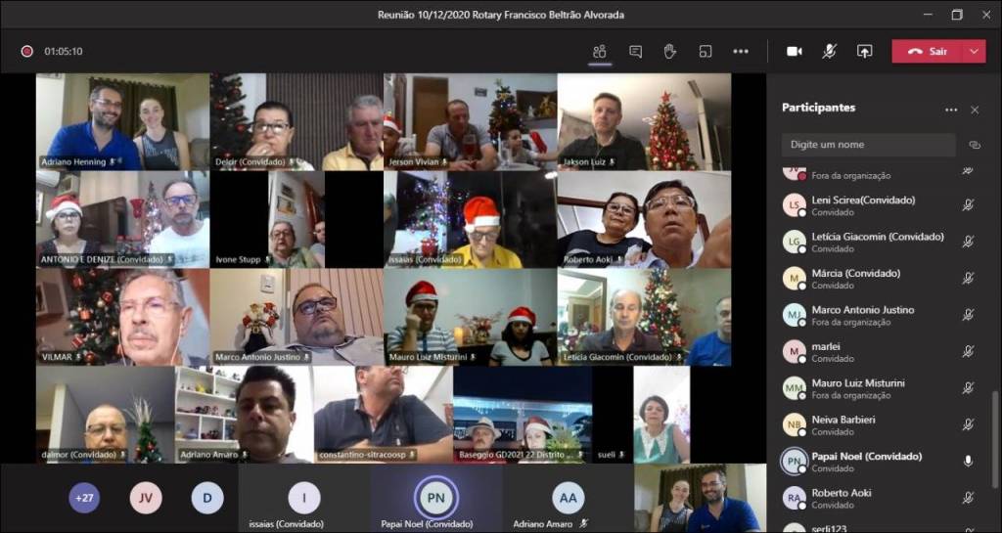Click Papai Noel's active microphone icon
This screenshot has width=1002, height=533.
pos(968,461)
